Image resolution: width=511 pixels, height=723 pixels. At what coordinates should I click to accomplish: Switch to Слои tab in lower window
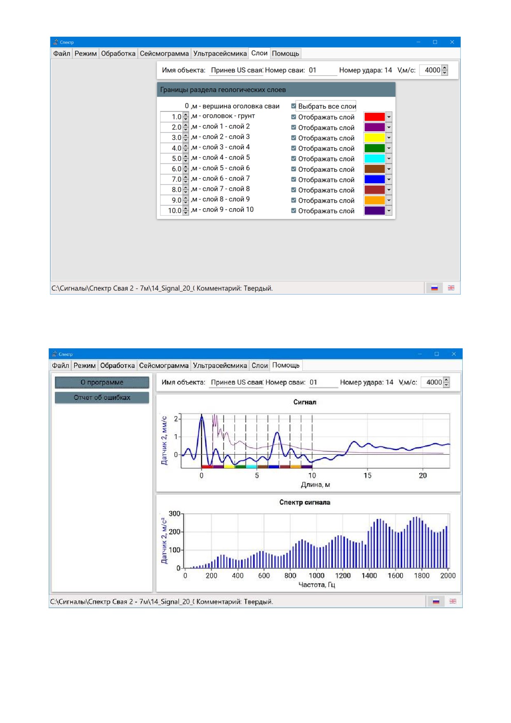click(x=259, y=366)
